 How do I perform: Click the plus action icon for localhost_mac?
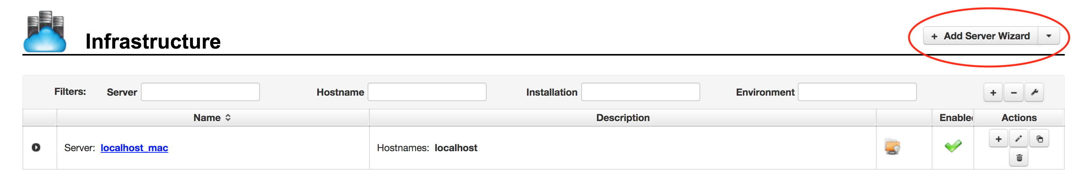point(999,139)
